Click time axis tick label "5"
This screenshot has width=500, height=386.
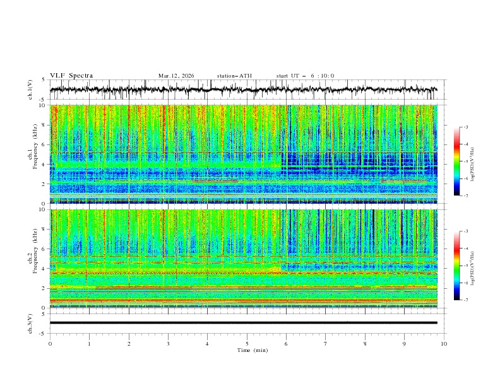[247, 344]
